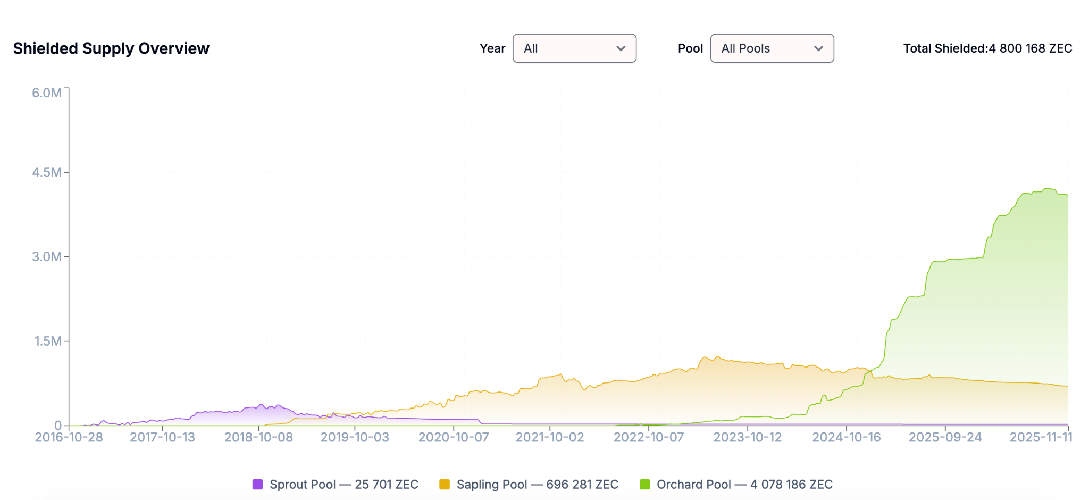Click the Total Shielded ZEC value
The image size is (1089, 500).
point(1030,48)
